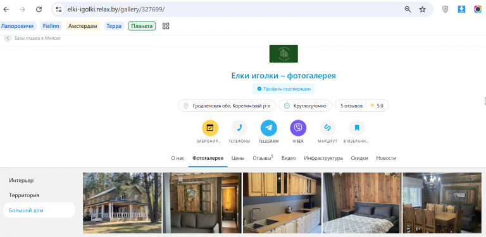Click the back chevron beside Базы отдыха в Минске
Viewport: 486px width, 237px height.
8,39
